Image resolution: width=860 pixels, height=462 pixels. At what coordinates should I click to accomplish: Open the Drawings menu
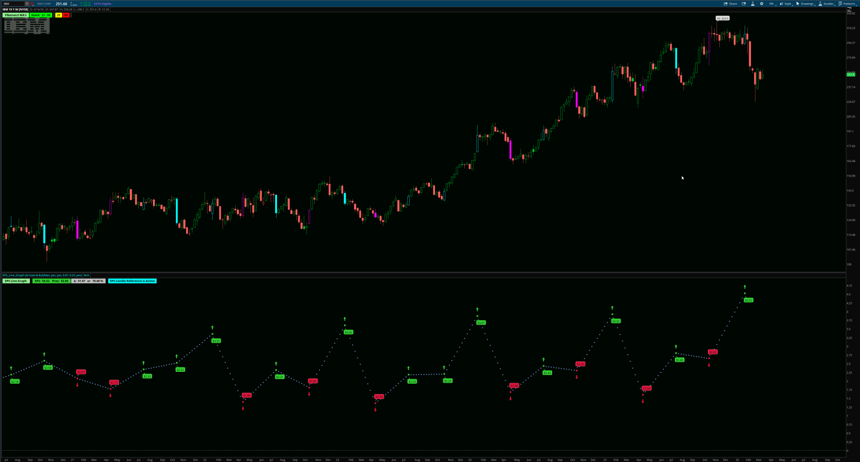(x=805, y=4)
